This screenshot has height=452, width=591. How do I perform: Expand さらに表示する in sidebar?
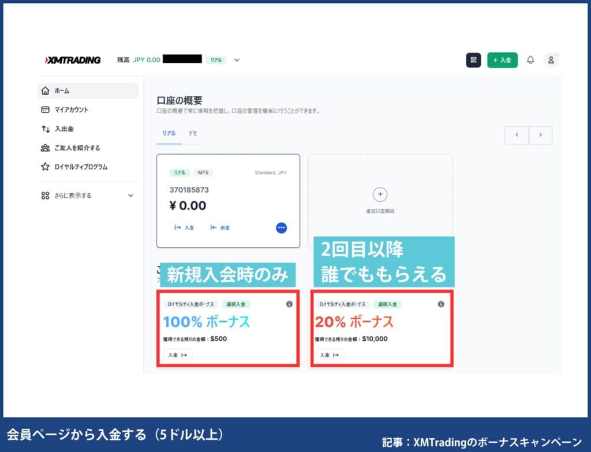point(88,195)
